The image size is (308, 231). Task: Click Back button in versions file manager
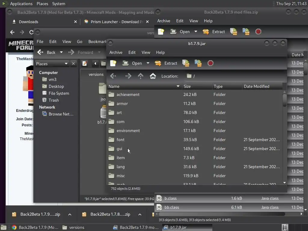[47, 52]
